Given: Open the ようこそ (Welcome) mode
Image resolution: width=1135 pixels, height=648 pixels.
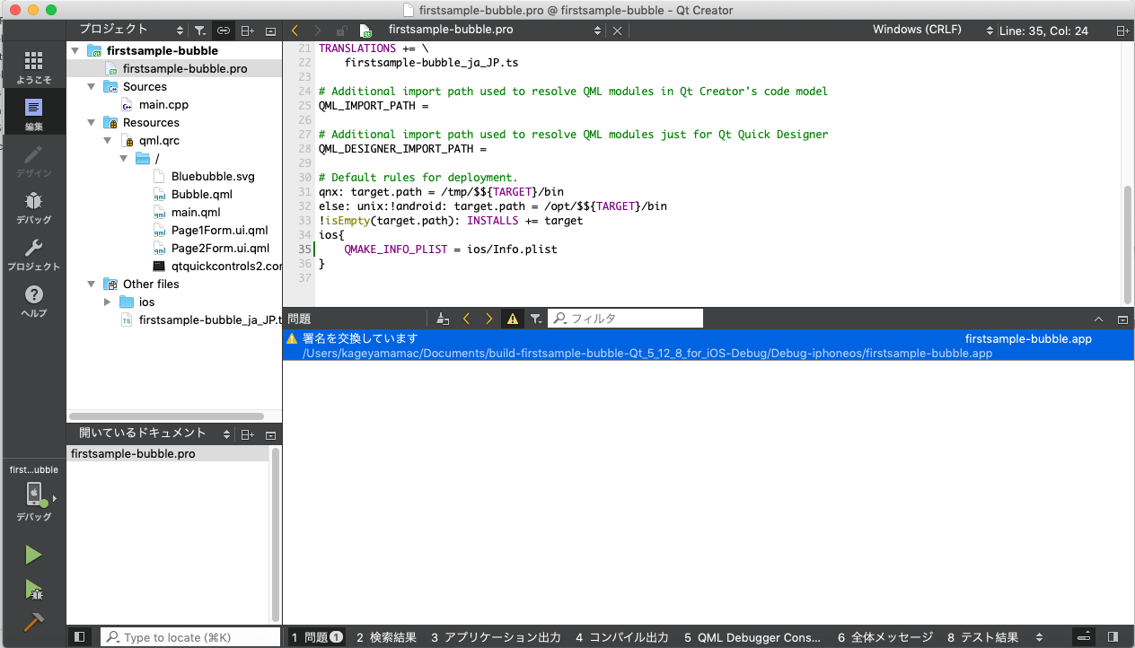Looking at the screenshot, I should tap(33, 67).
